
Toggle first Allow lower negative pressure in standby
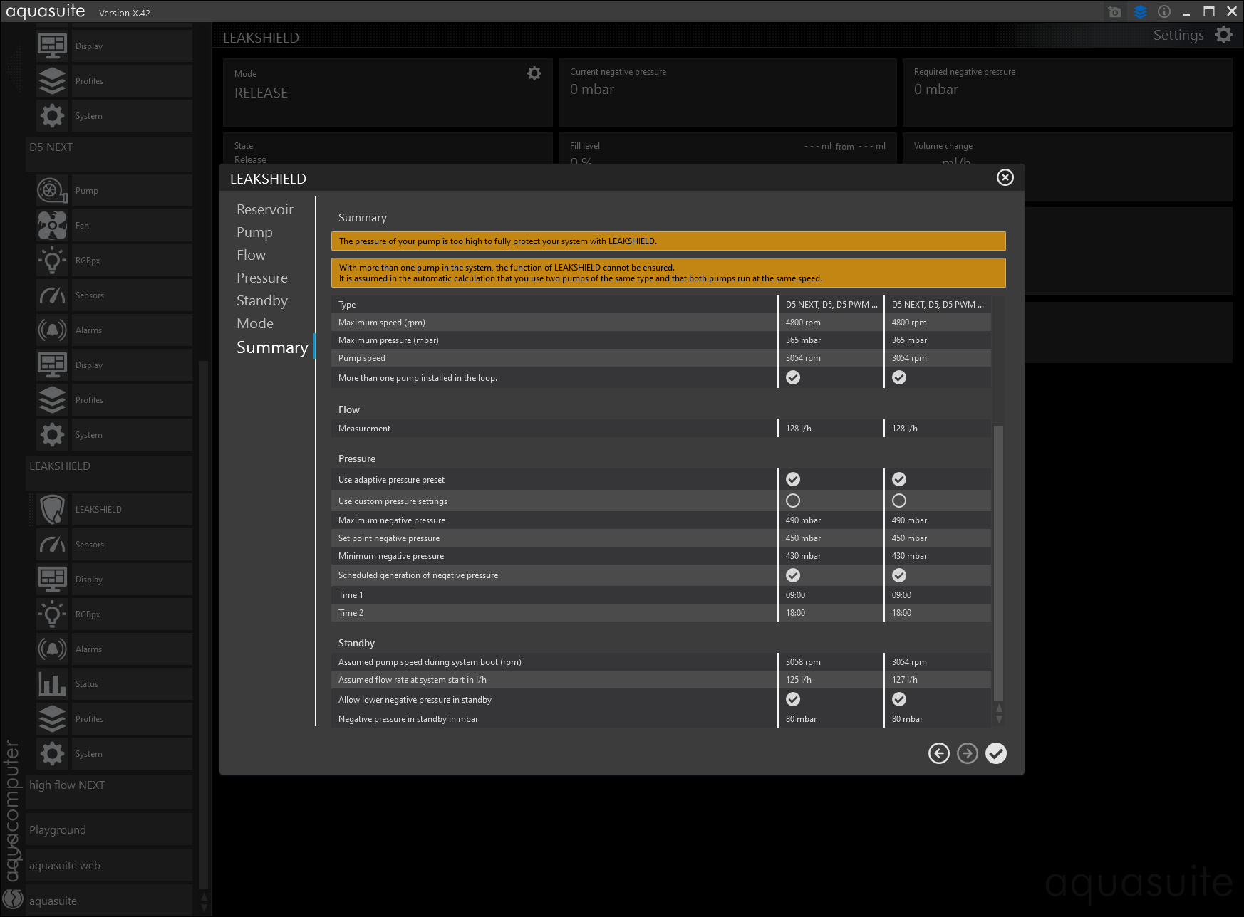pos(792,699)
